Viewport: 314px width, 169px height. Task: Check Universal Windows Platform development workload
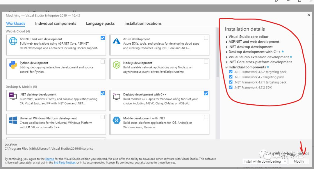[103, 117]
